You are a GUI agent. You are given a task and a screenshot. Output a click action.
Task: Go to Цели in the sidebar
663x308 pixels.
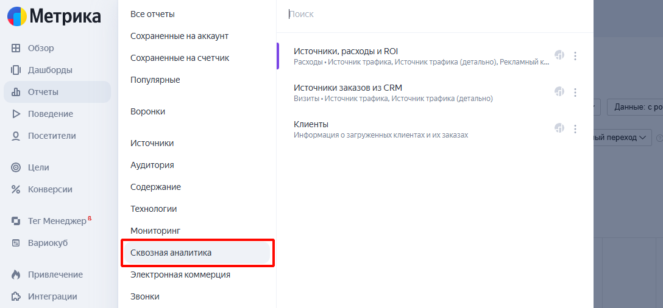[x=38, y=167]
